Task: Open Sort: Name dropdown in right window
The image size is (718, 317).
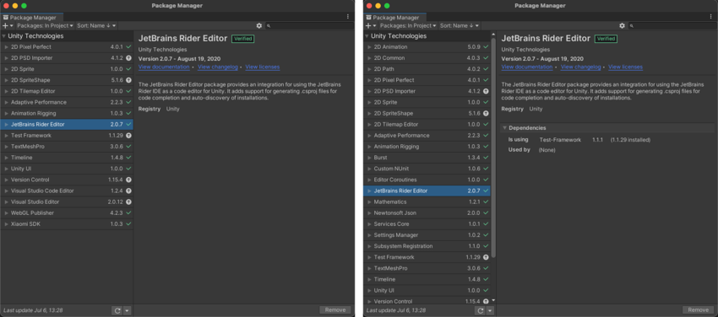Action: point(459,26)
